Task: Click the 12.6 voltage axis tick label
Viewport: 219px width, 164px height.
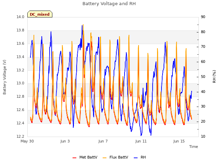Action: click(x=21, y=110)
